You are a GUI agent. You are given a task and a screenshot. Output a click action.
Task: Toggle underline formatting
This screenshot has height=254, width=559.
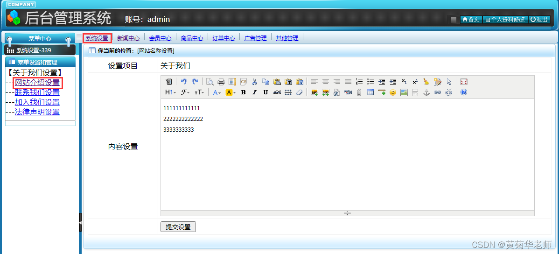tap(266, 92)
